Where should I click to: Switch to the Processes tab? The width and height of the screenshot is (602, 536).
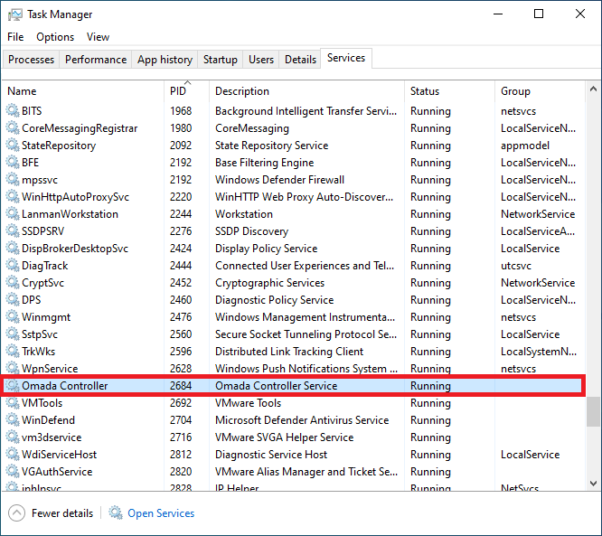click(x=31, y=60)
